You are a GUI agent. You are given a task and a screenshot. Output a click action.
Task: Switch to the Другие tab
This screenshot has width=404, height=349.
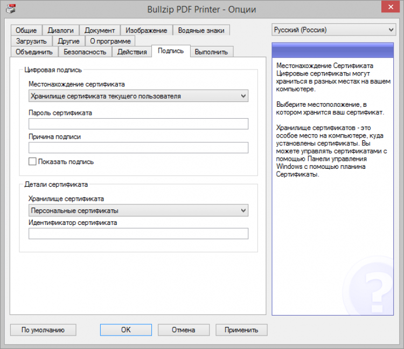point(68,41)
